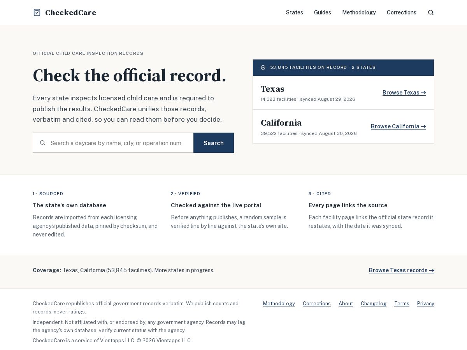The height and width of the screenshot is (350, 467).
Task: Click "14,323 facilities · synced August 29, 2026"
Action: [308, 99]
